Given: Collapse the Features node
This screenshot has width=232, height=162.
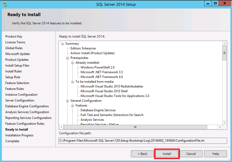Looking at the screenshot, I should click(x=72, y=106).
